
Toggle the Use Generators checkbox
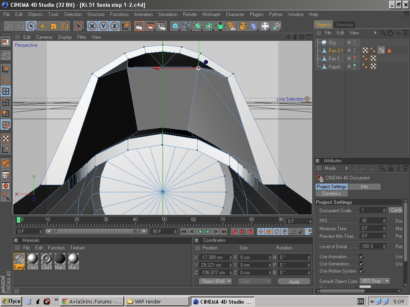click(x=362, y=264)
